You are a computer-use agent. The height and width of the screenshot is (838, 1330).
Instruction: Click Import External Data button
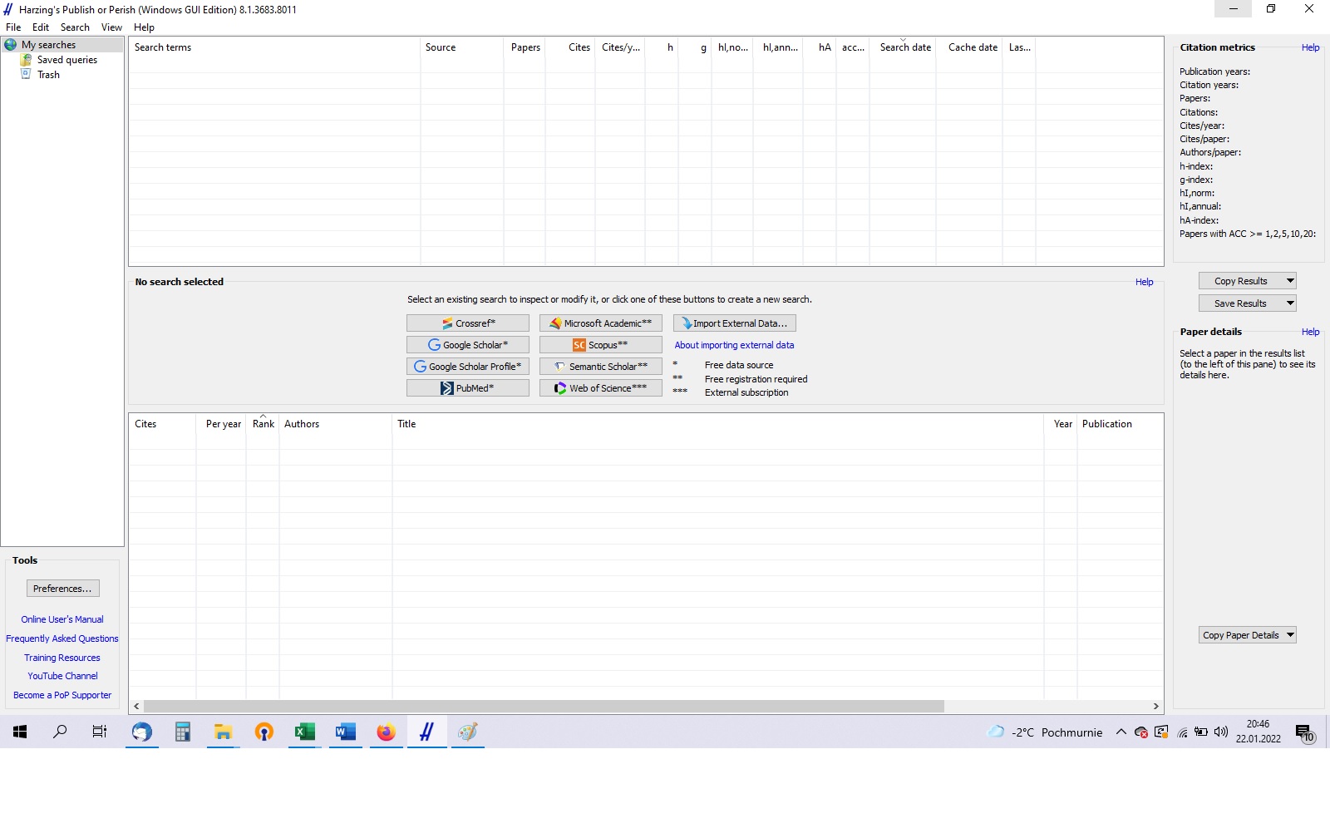pos(734,323)
